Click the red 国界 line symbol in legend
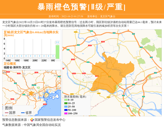 tap(6, 113)
